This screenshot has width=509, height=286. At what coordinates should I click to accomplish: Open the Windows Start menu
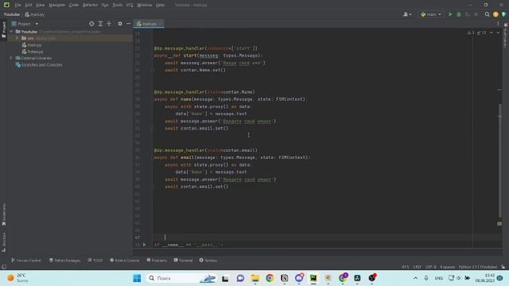pyautogui.click(x=137, y=278)
